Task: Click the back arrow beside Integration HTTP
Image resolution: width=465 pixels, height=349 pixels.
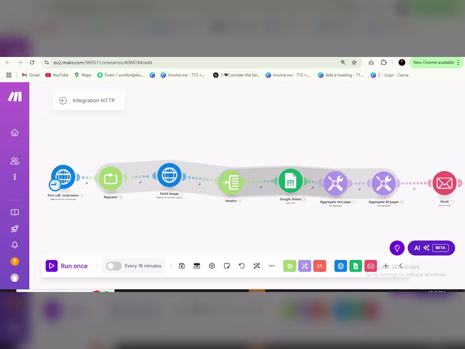Action: (x=63, y=101)
